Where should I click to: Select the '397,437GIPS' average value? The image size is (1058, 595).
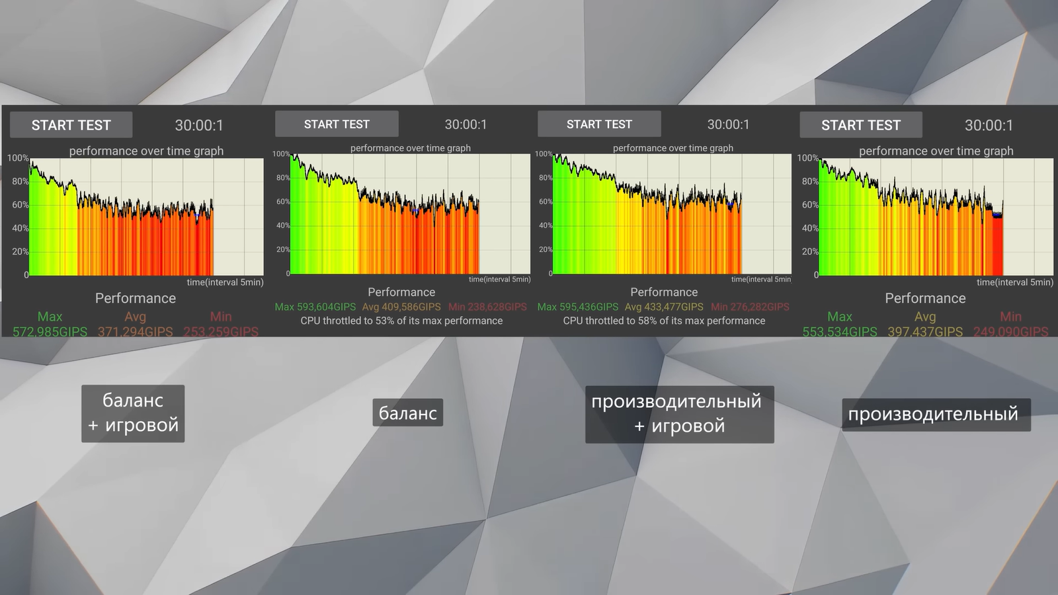coord(925,331)
